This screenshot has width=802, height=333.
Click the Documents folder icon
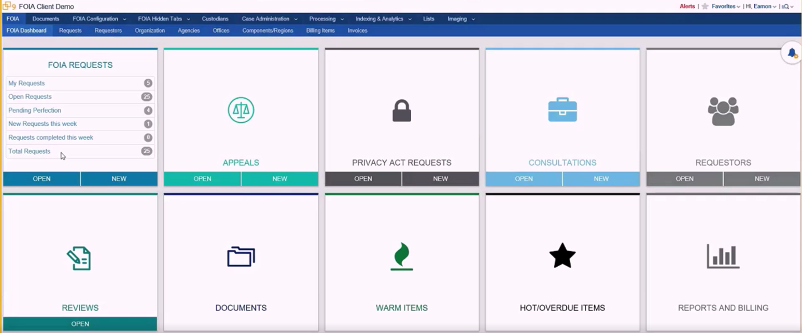coord(241,257)
